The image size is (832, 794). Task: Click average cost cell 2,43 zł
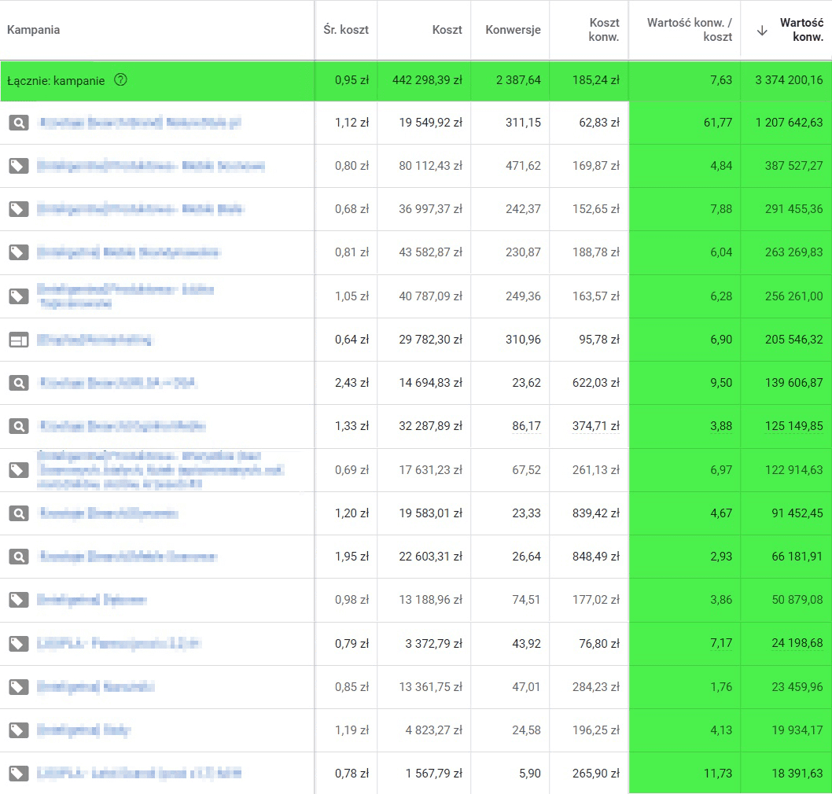tap(352, 382)
